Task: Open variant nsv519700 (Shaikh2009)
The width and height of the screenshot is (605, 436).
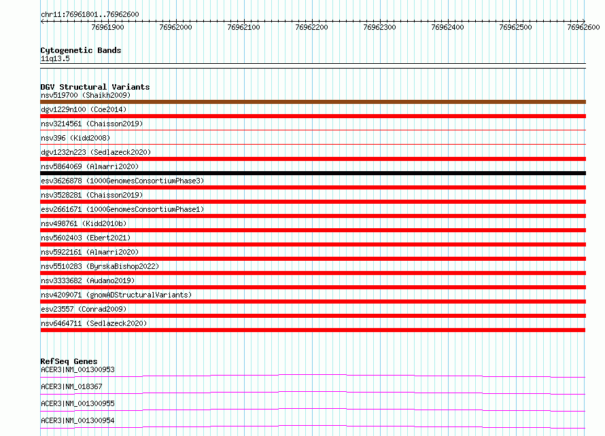Action: (86, 95)
